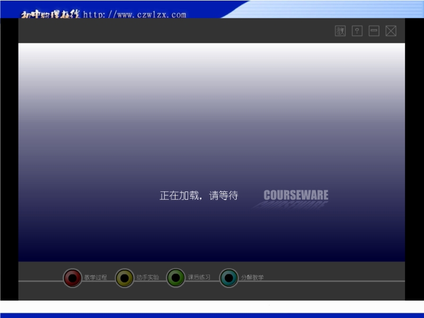Screen dimensions: 424x318
Task: Select the 分解教学 text label
Action: coord(252,277)
